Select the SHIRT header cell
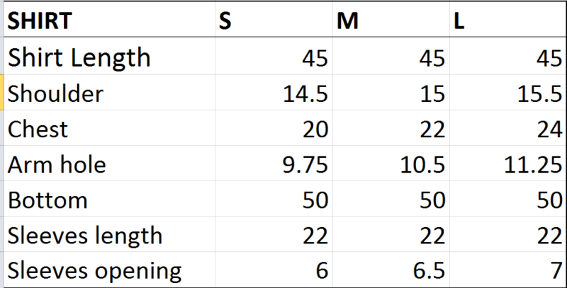567x288 pixels. pyautogui.click(x=109, y=19)
